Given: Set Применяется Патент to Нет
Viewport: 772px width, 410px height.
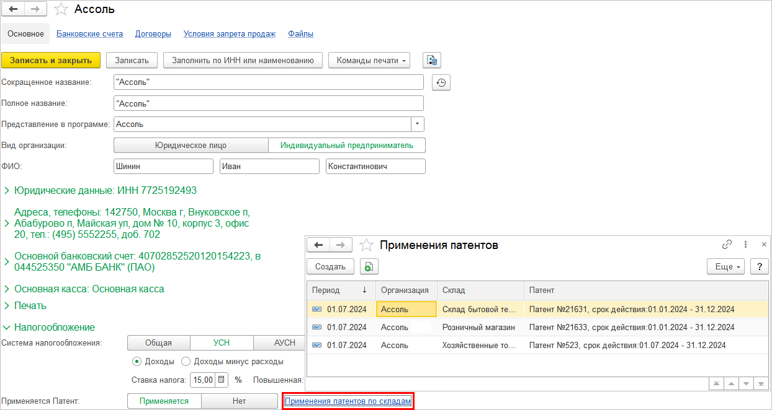Looking at the screenshot, I should (240, 401).
